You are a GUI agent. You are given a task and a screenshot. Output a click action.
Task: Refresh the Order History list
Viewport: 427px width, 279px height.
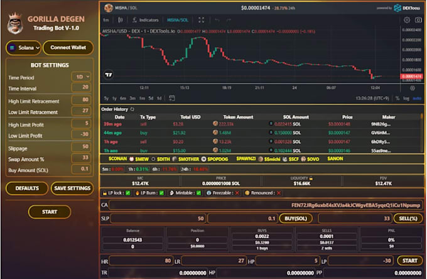pyautogui.click(x=132, y=109)
